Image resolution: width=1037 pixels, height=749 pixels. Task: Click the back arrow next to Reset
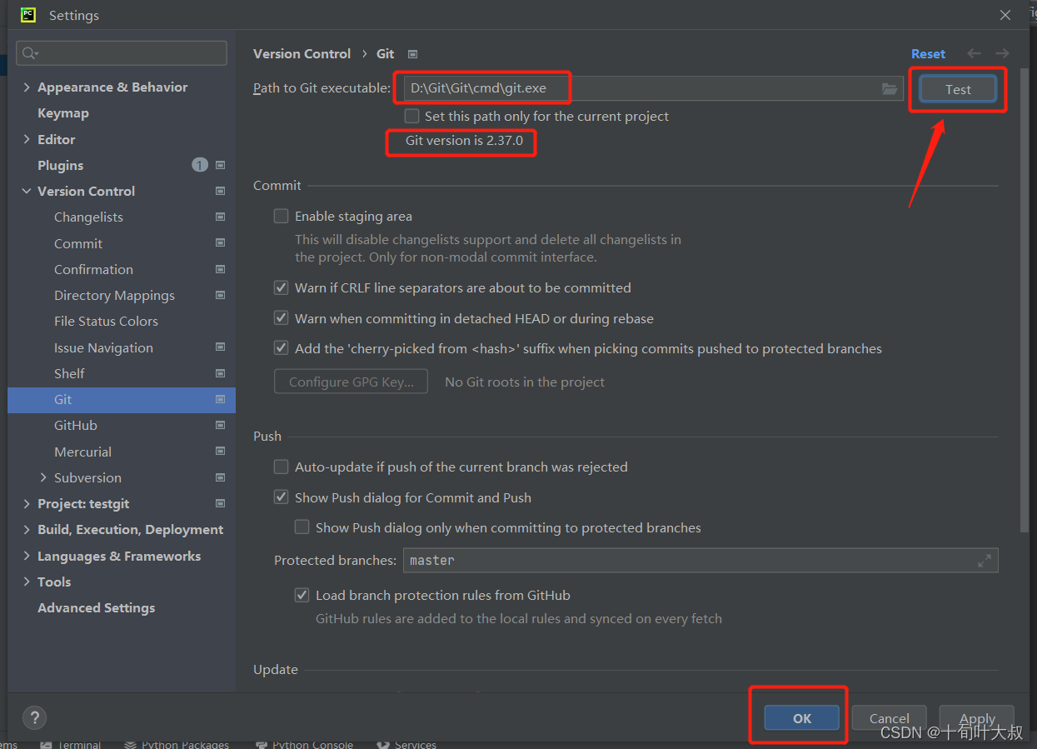point(974,53)
